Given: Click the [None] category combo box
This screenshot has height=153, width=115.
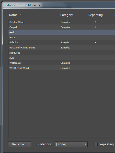Looking at the screenshot, I should (x=71, y=144).
